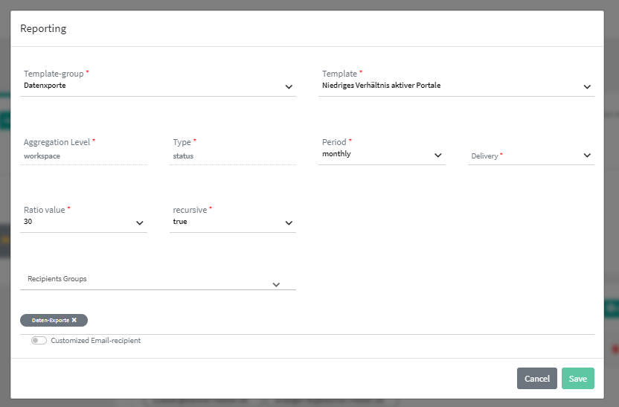Click the Ratio value chevron arrow
619x407 pixels.
(x=140, y=223)
